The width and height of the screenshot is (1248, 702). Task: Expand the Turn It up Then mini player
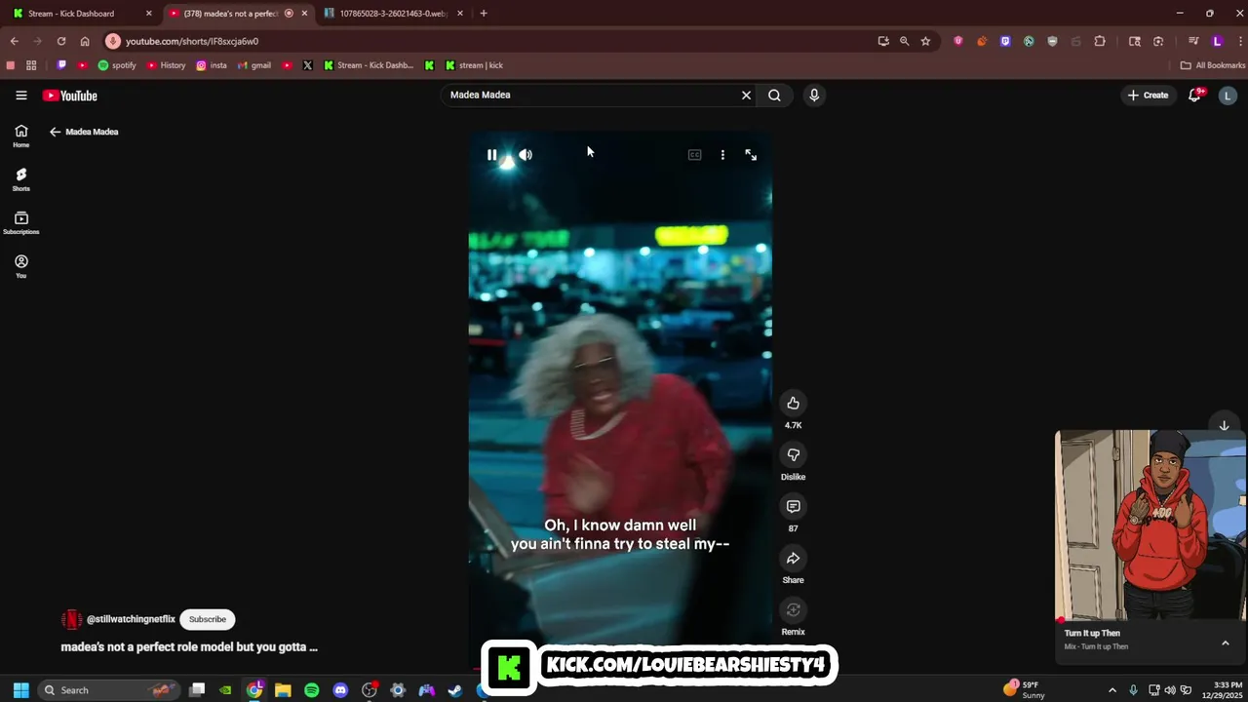(x=1225, y=643)
